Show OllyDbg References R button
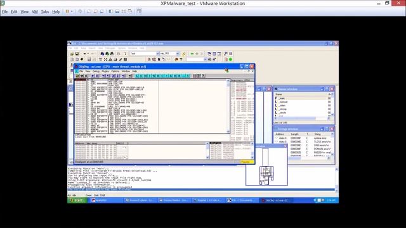 [179, 76]
